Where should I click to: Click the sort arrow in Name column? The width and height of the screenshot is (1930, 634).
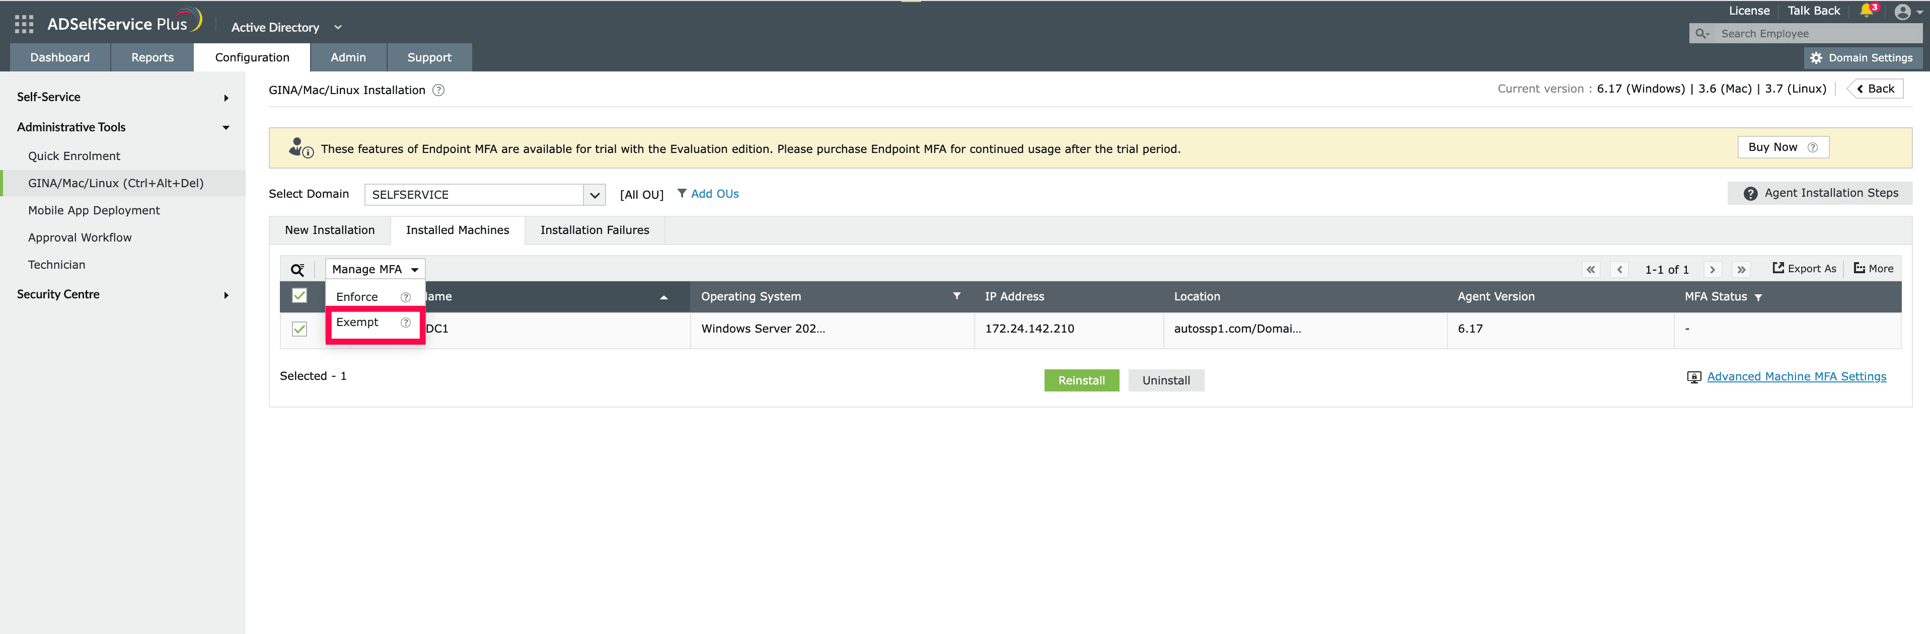[x=664, y=298]
